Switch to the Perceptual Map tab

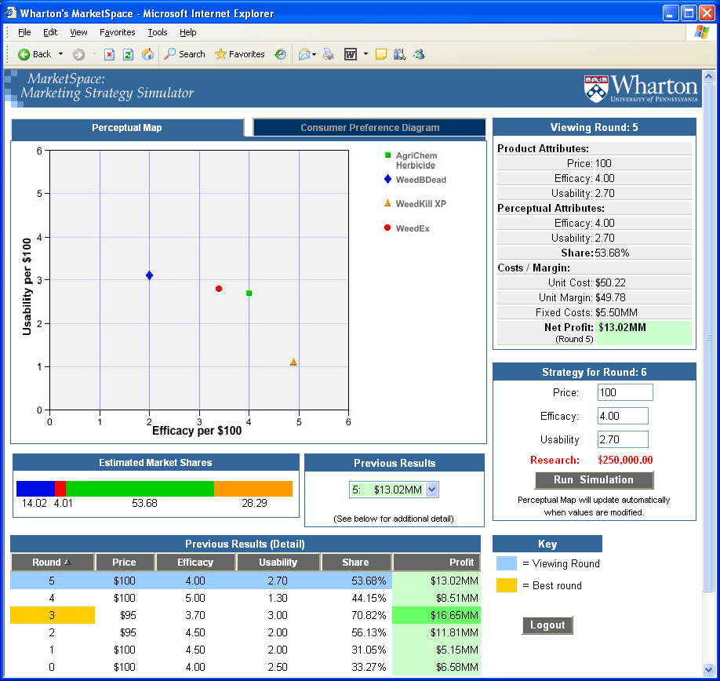[x=127, y=128]
